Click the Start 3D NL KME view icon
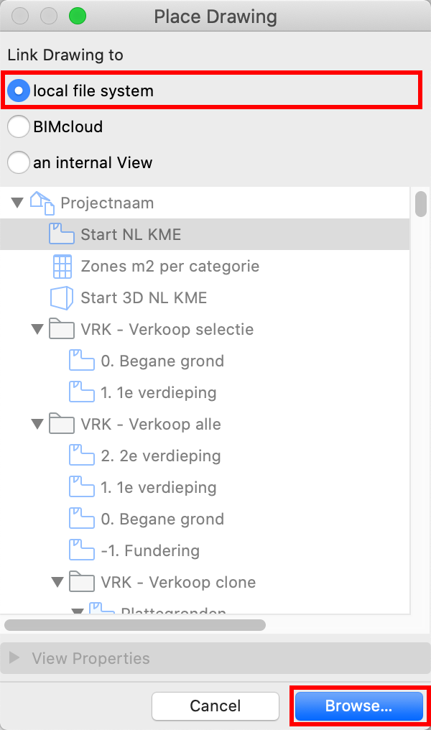The width and height of the screenshot is (431, 730). click(x=62, y=298)
